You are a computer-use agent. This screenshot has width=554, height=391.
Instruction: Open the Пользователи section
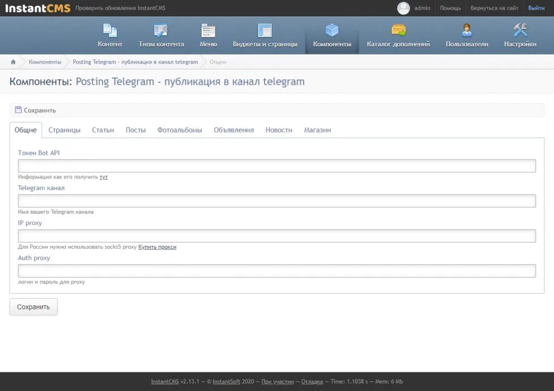click(x=467, y=35)
